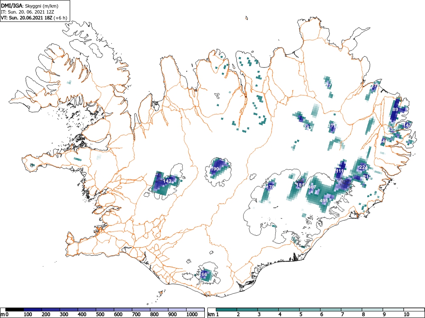
Task: Click the map value label '190'
Action: tap(215, 169)
